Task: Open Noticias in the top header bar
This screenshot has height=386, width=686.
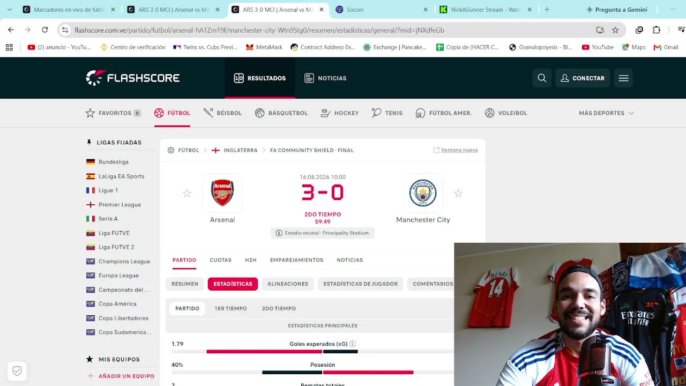Action: [x=325, y=78]
